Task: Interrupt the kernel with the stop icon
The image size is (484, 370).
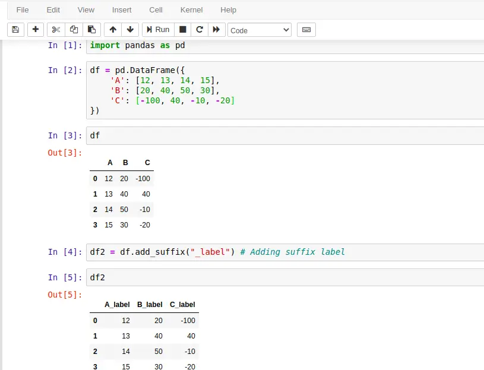Action: (184, 29)
